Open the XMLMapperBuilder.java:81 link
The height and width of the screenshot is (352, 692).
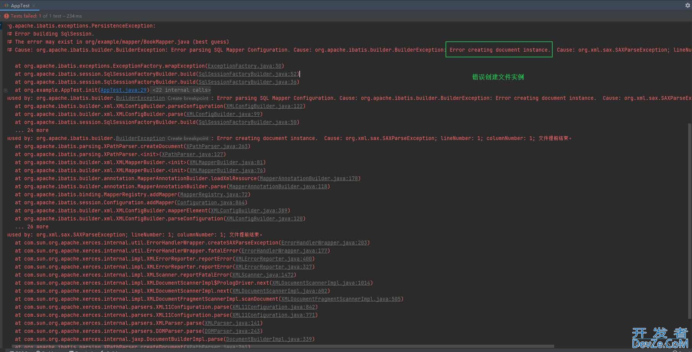coord(226,163)
